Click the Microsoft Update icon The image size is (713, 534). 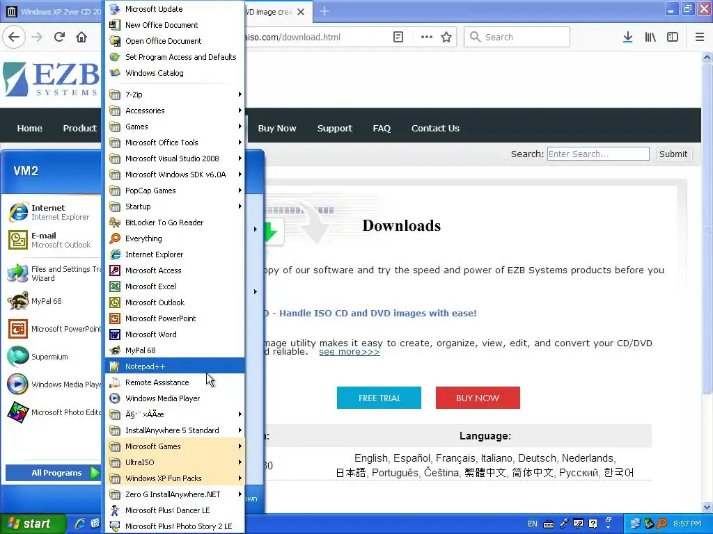pos(115,9)
